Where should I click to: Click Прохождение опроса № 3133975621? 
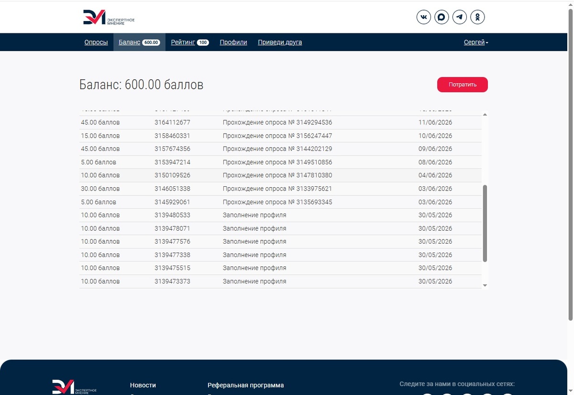pyautogui.click(x=277, y=189)
